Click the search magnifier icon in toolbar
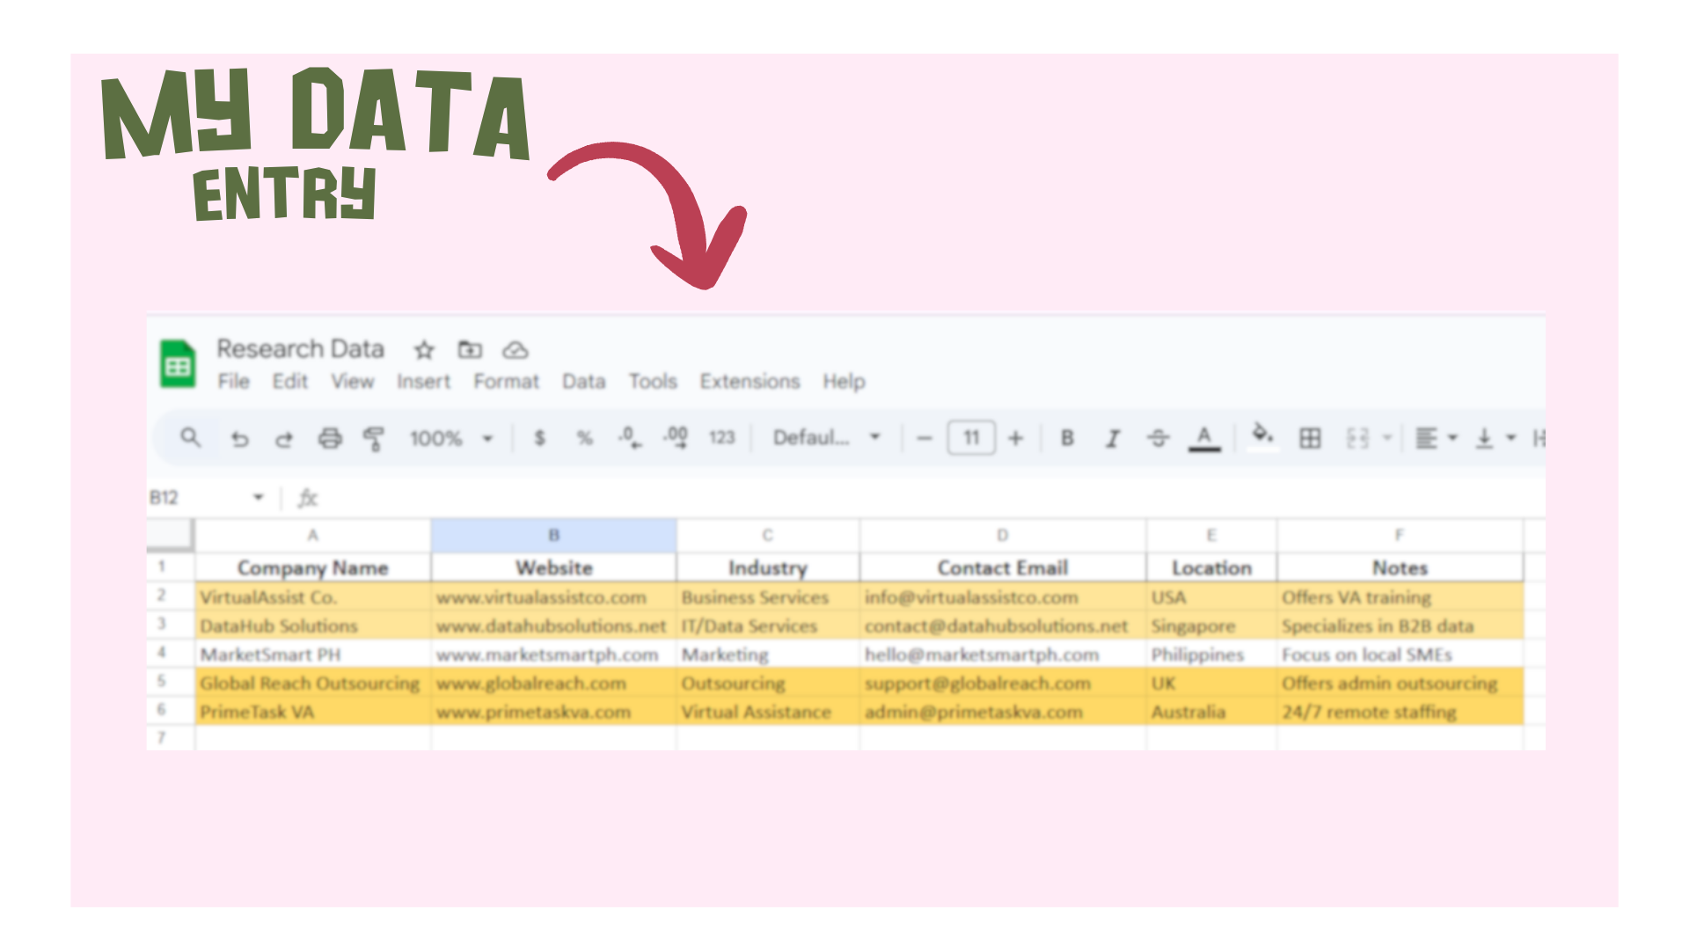This screenshot has width=1689, height=950. pyautogui.click(x=190, y=437)
